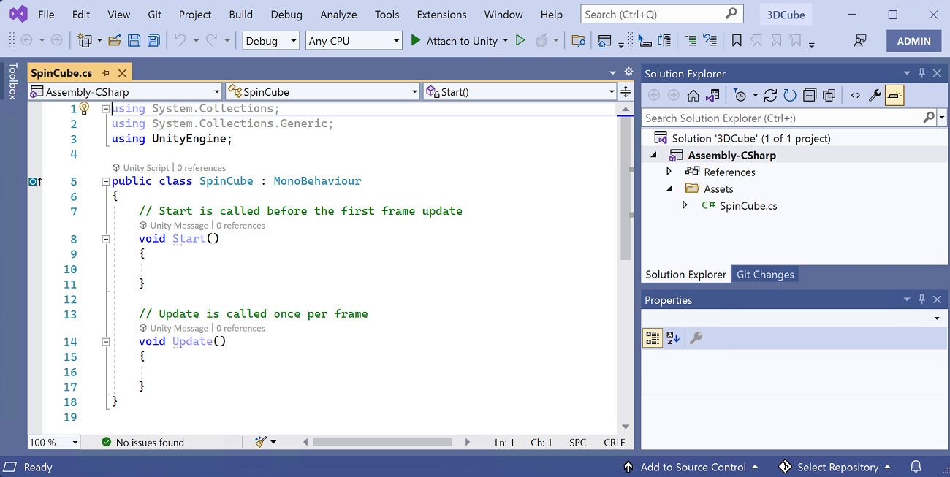The image size is (950, 477).
Task: Open Find in Files with the folder-magnifier icon
Action: click(578, 40)
